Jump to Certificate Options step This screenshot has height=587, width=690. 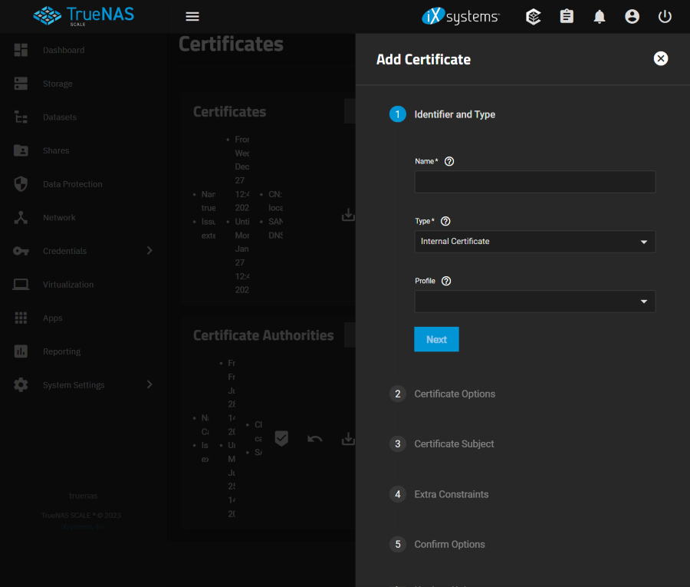coord(454,394)
